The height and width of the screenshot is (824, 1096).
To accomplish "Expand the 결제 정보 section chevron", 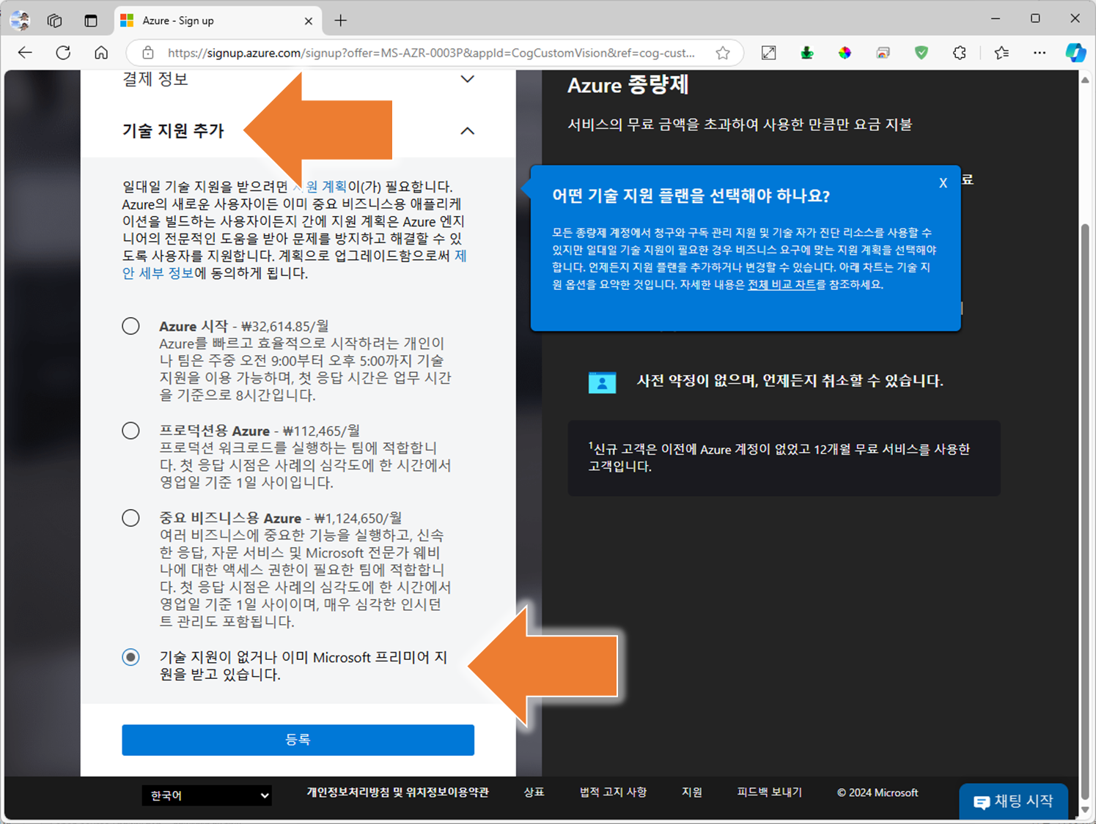I will pos(467,79).
